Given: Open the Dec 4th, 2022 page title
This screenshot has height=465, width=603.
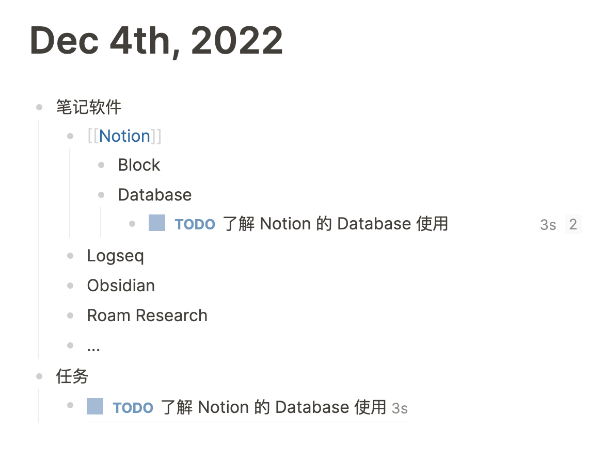Looking at the screenshot, I should (156, 41).
